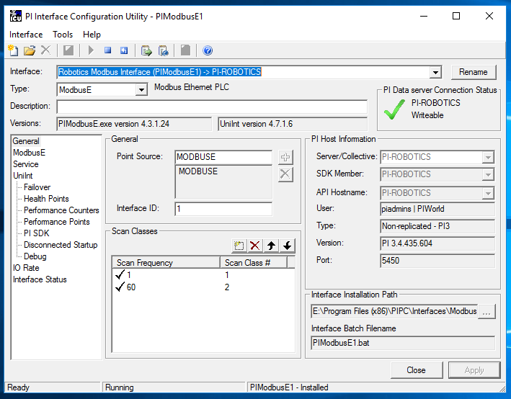Toggle checkmark for scan frequency 60
The height and width of the screenshot is (399, 511).
[x=120, y=287]
